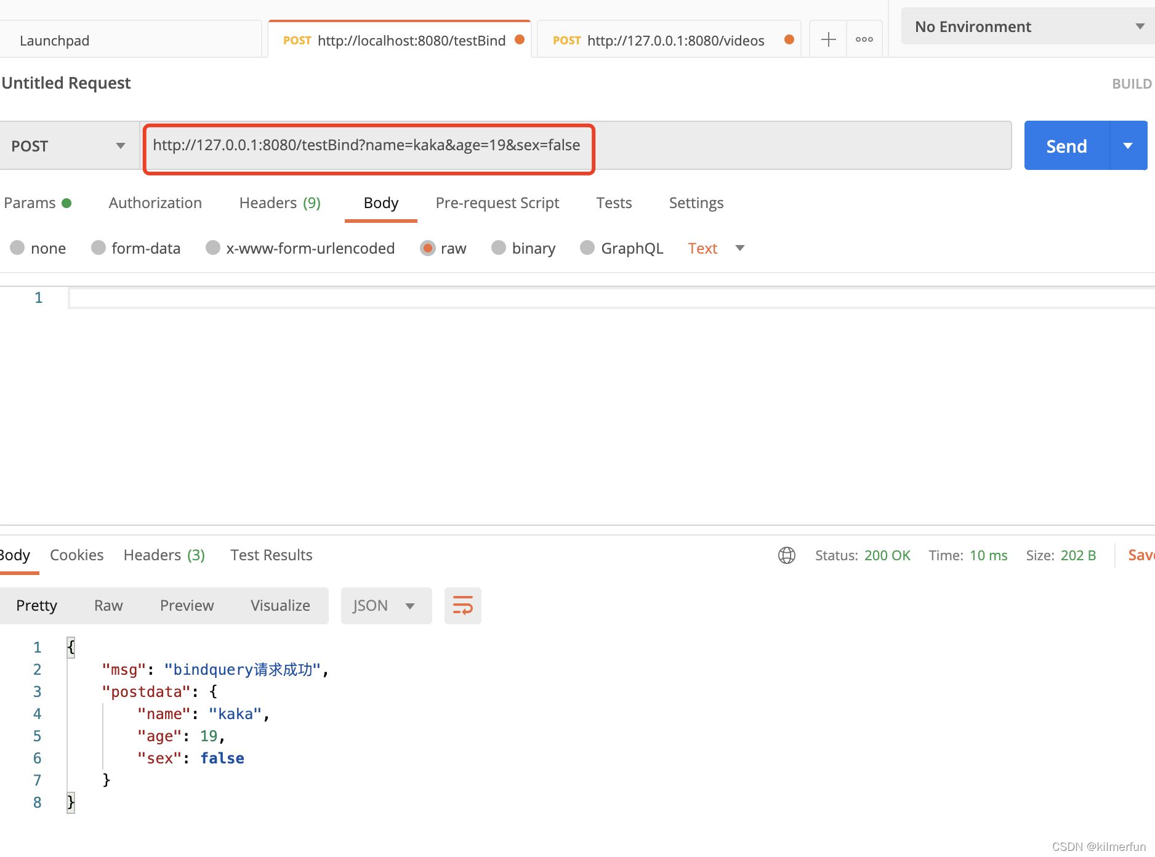Viewport: 1155px width, 857px height.
Task: Click the blue Send button
Action: [1066, 146]
